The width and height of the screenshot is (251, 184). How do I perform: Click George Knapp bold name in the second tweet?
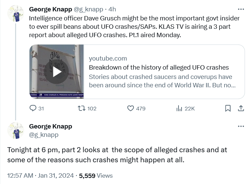tap(50, 126)
